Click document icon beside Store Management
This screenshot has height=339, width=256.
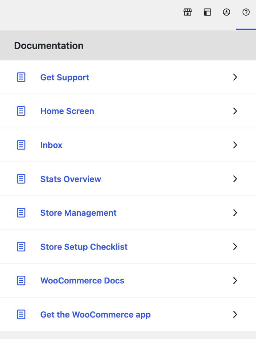21,213
